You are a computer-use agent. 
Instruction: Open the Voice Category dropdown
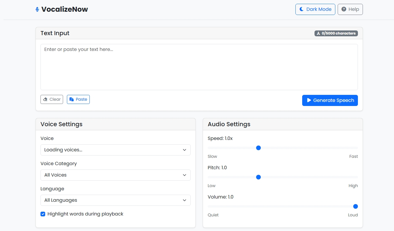(x=116, y=175)
